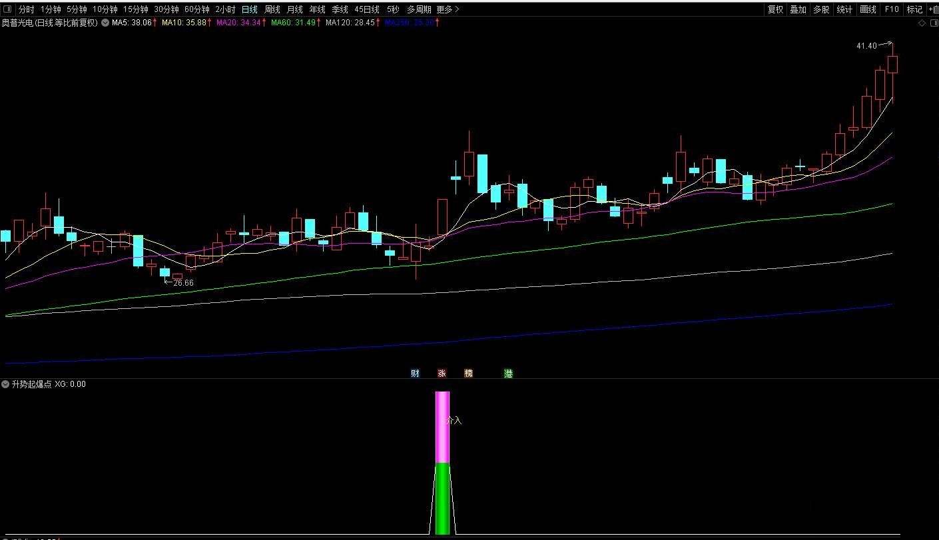Click the green signal bar in indicator

click(x=442, y=499)
